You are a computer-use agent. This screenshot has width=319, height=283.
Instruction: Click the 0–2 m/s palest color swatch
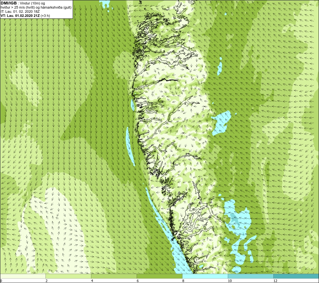(23, 276)
